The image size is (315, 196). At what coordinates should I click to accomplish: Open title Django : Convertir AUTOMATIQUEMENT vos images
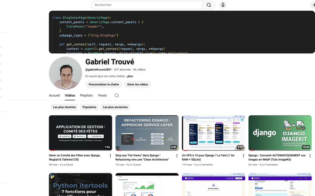pyautogui.click(x=277, y=157)
